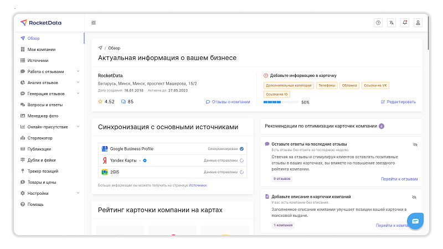Image resolution: width=443 pixels, height=249 pixels.
Task: Open the user profile icon
Action: (x=418, y=23)
